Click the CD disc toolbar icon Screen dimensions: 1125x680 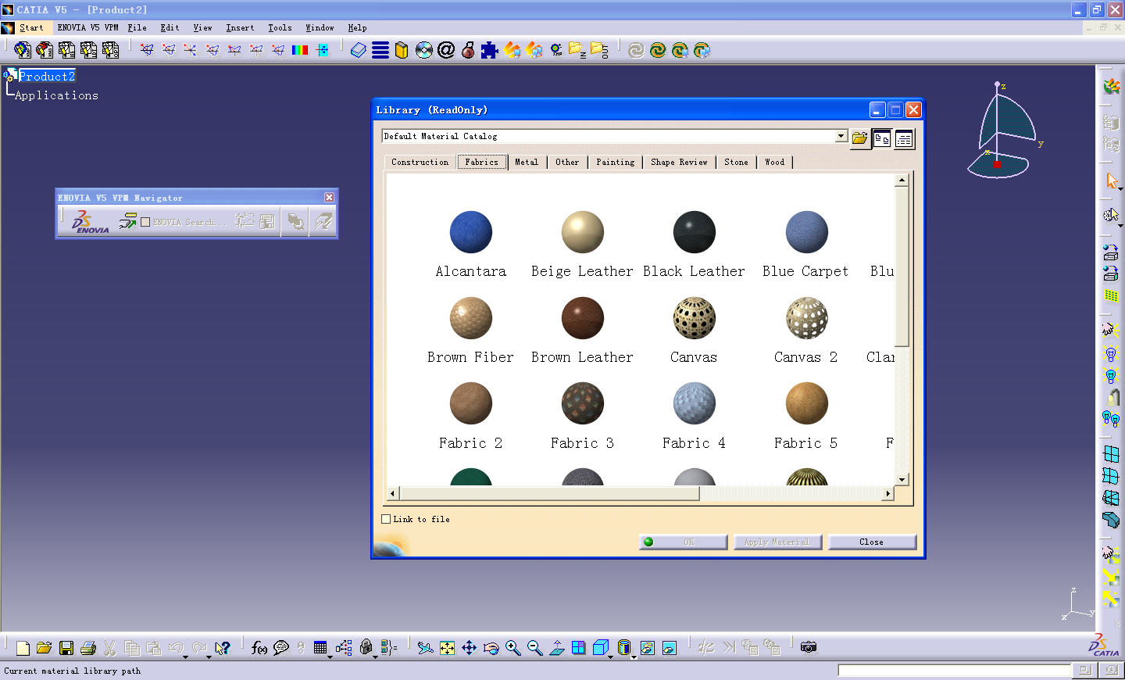click(x=424, y=51)
